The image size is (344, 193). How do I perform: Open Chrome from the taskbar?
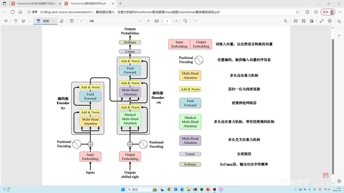tap(169, 189)
